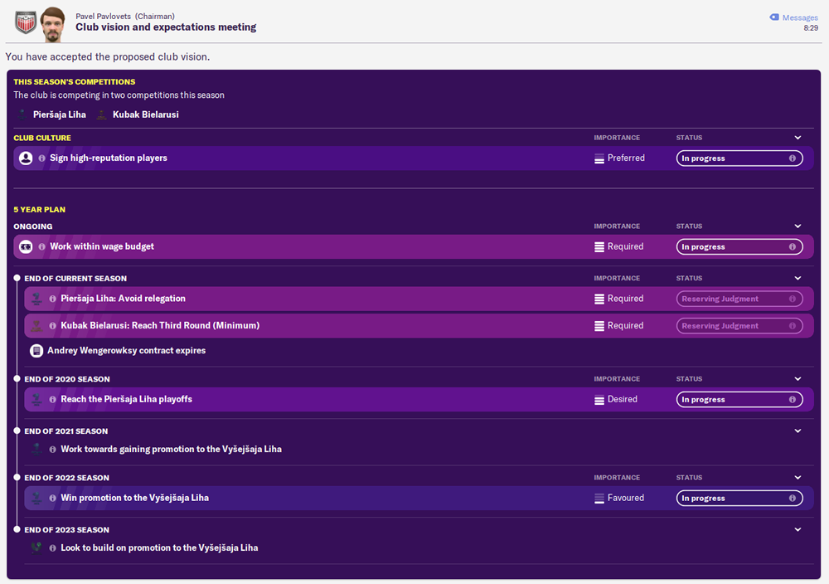Click the Messages icon
The image size is (829, 584).
(774, 17)
